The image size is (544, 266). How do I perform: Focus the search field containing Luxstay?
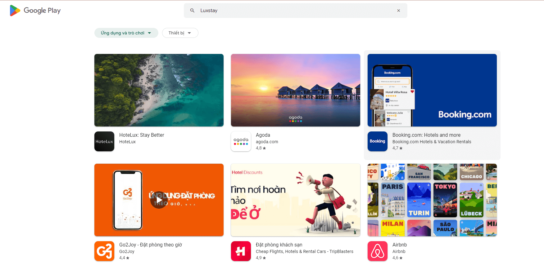click(x=295, y=11)
